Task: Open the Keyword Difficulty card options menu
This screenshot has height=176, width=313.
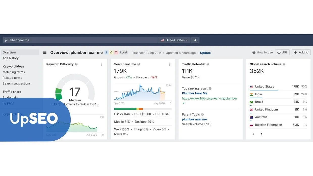Action: pos(102,64)
